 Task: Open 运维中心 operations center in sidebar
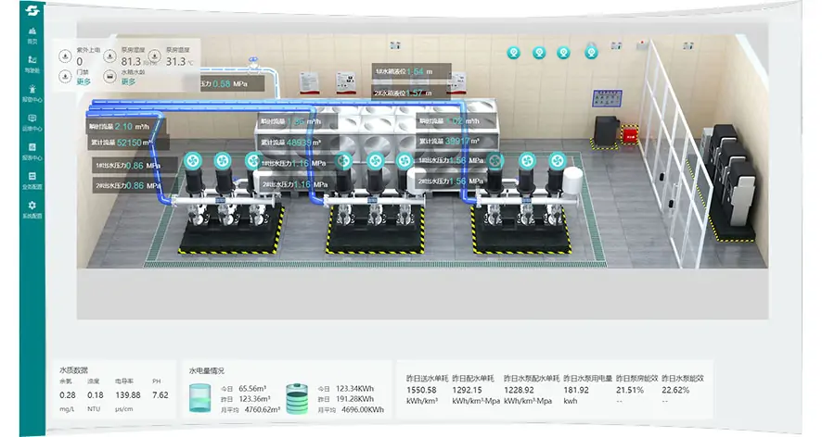click(x=32, y=122)
